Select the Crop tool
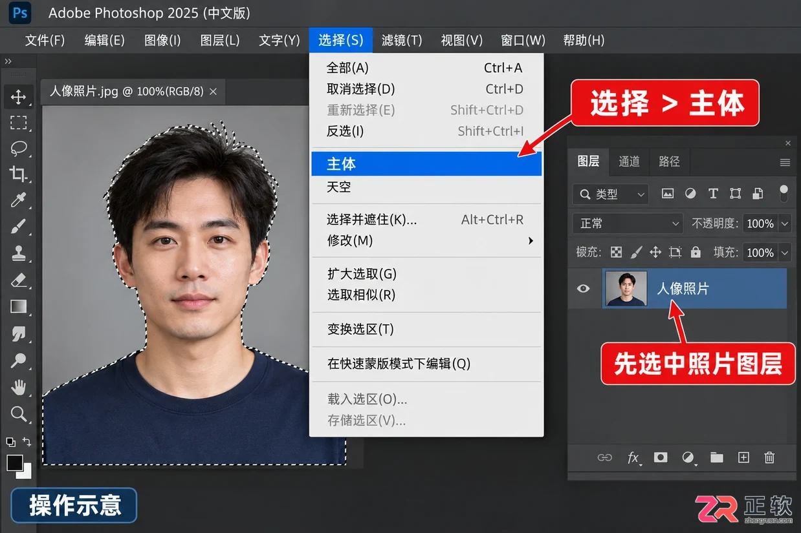Image resolution: width=801 pixels, height=533 pixels. point(18,174)
